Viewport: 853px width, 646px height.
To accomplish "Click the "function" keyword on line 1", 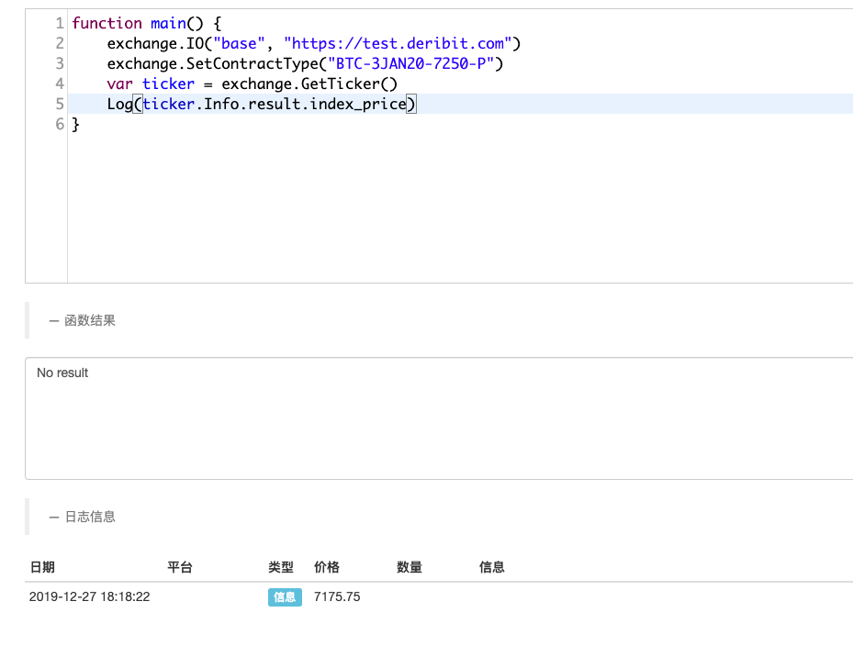I will (107, 23).
